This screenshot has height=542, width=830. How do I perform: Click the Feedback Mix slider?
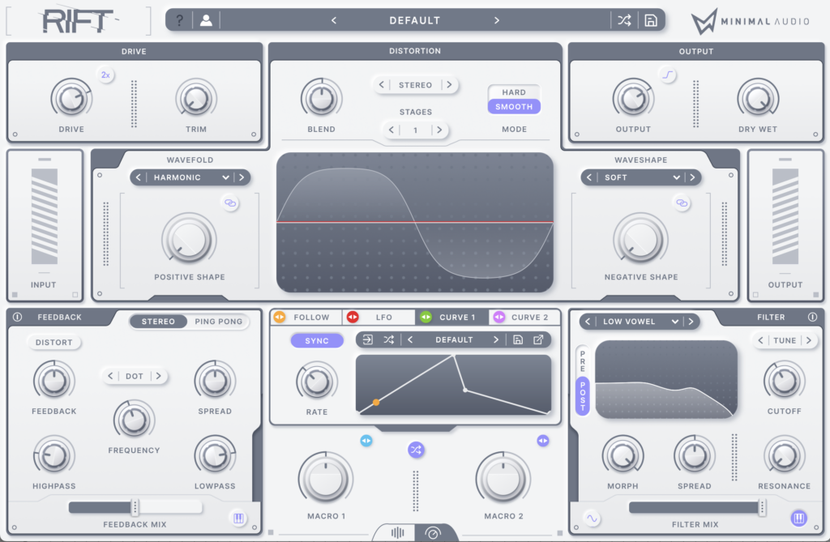tap(135, 507)
